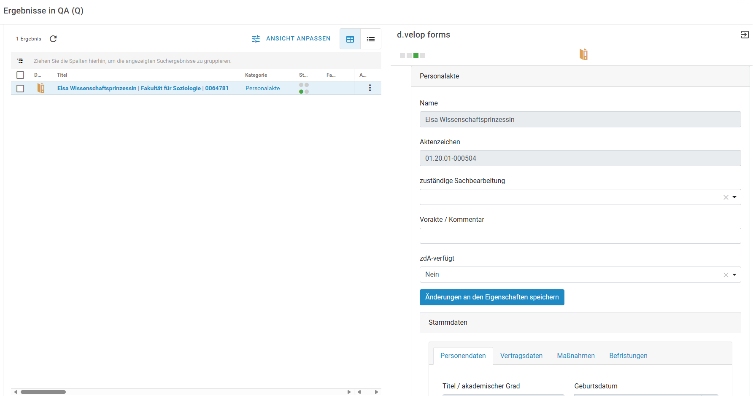Click the exit icon in d.velop forms panel

click(x=745, y=35)
